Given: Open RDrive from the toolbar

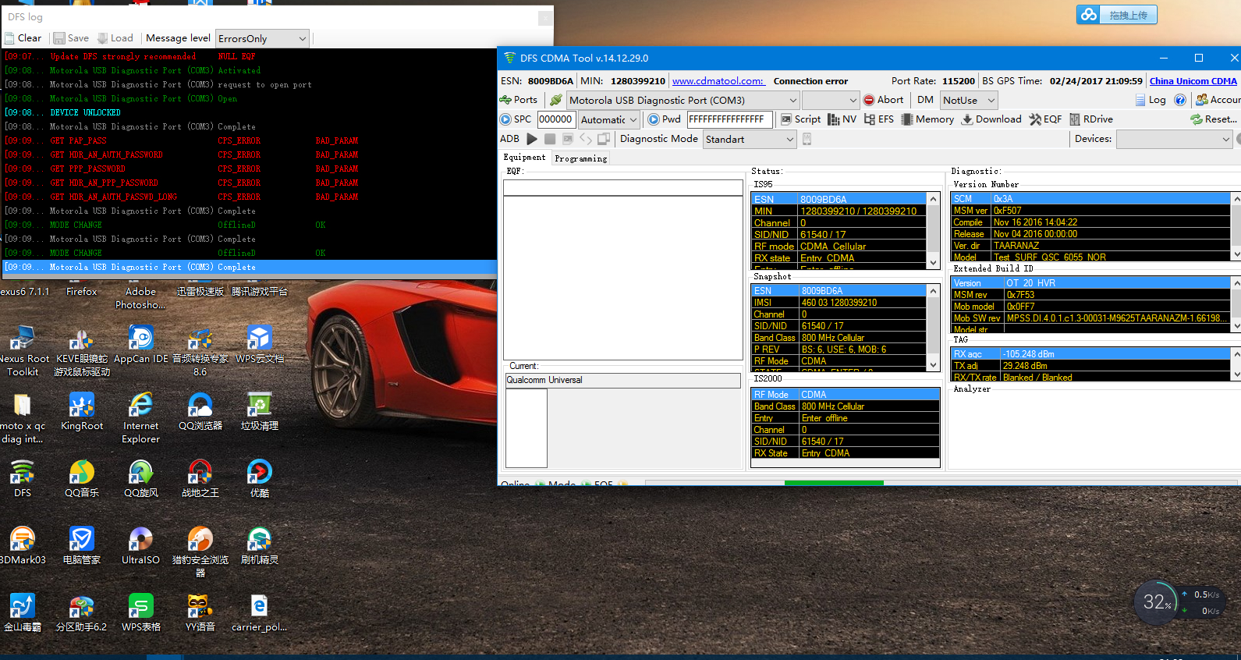Looking at the screenshot, I should click(1090, 119).
